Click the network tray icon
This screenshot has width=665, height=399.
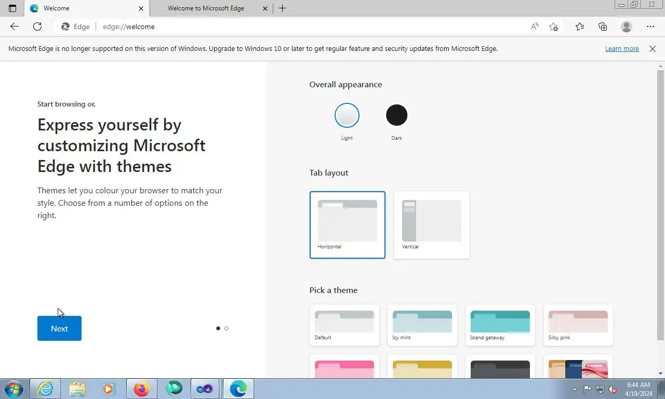click(x=600, y=389)
